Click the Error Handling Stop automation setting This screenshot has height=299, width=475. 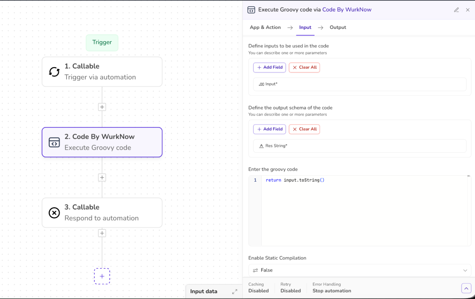tap(332, 288)
